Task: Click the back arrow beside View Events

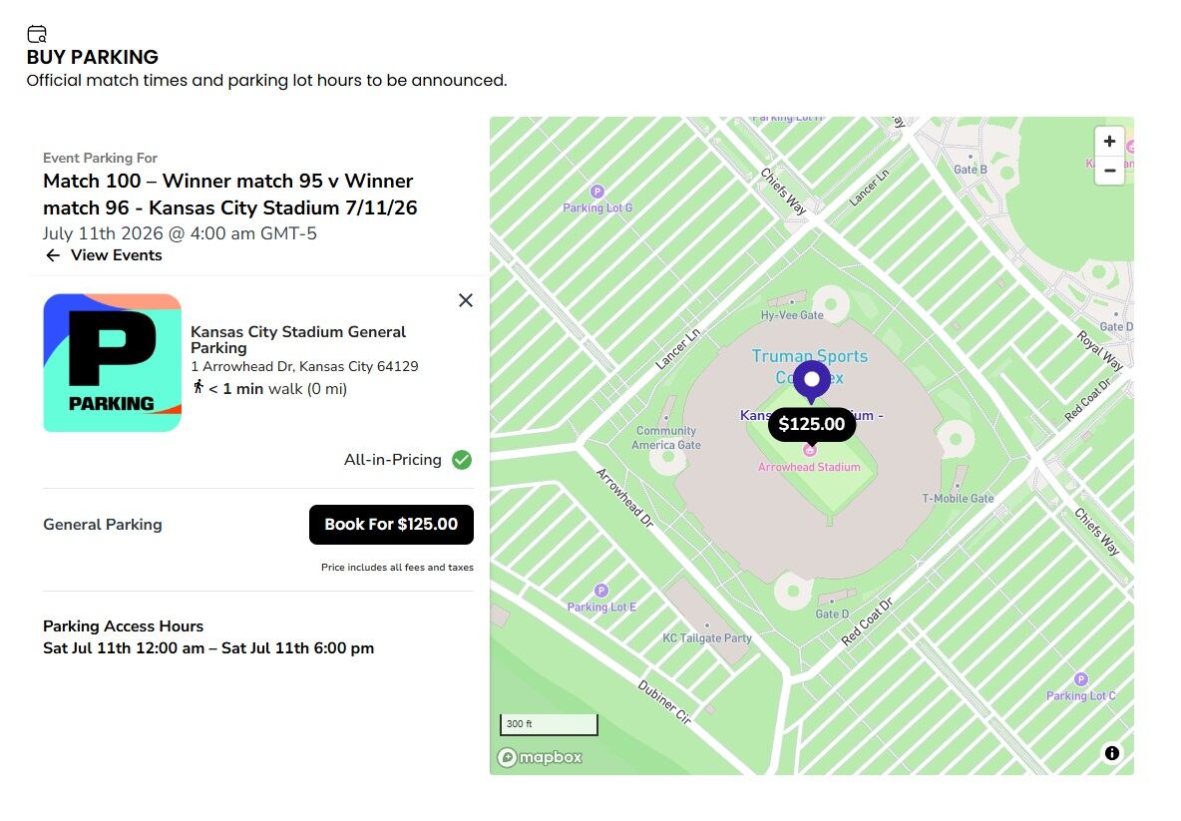Action: coord(52,255)
